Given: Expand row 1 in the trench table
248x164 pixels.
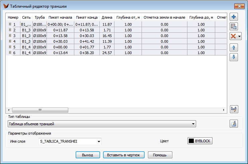Looking at the screenshot, I should pos(10,24).
